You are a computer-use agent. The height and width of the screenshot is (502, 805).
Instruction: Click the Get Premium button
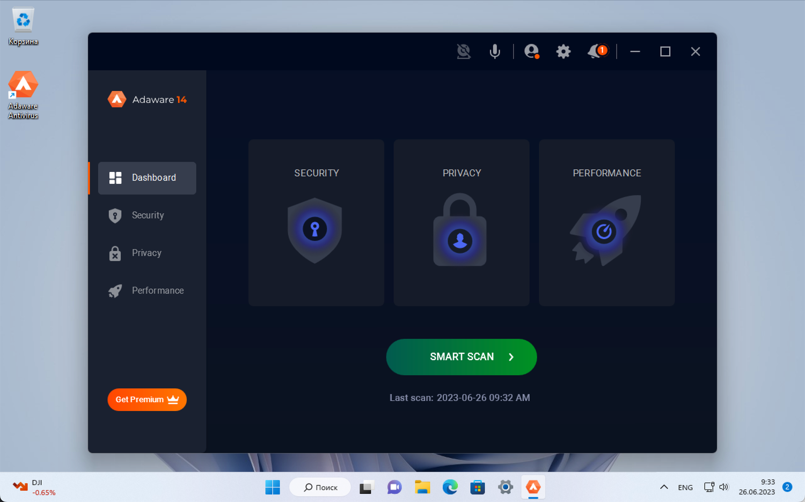pyautogui.click(x=147, y=400)
